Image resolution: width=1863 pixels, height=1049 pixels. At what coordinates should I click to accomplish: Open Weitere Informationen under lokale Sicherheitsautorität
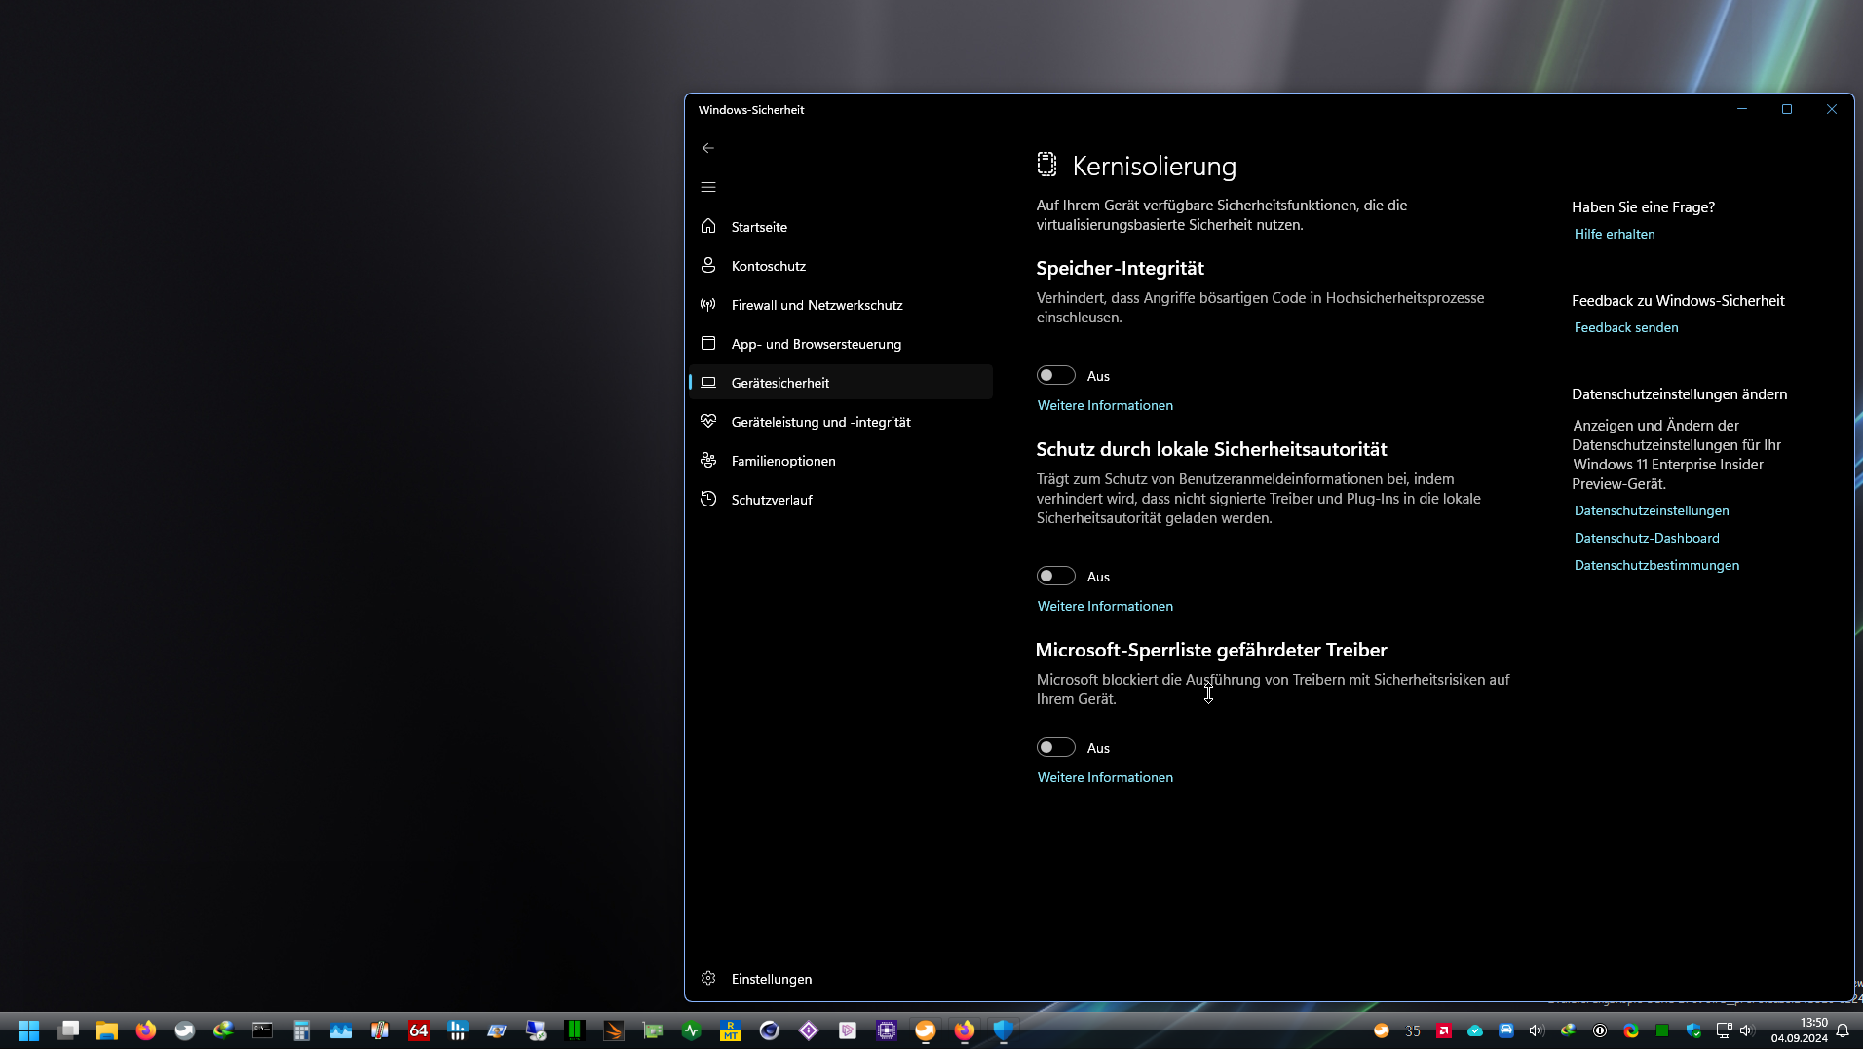pyautogui.click(x=1105, y=606)
